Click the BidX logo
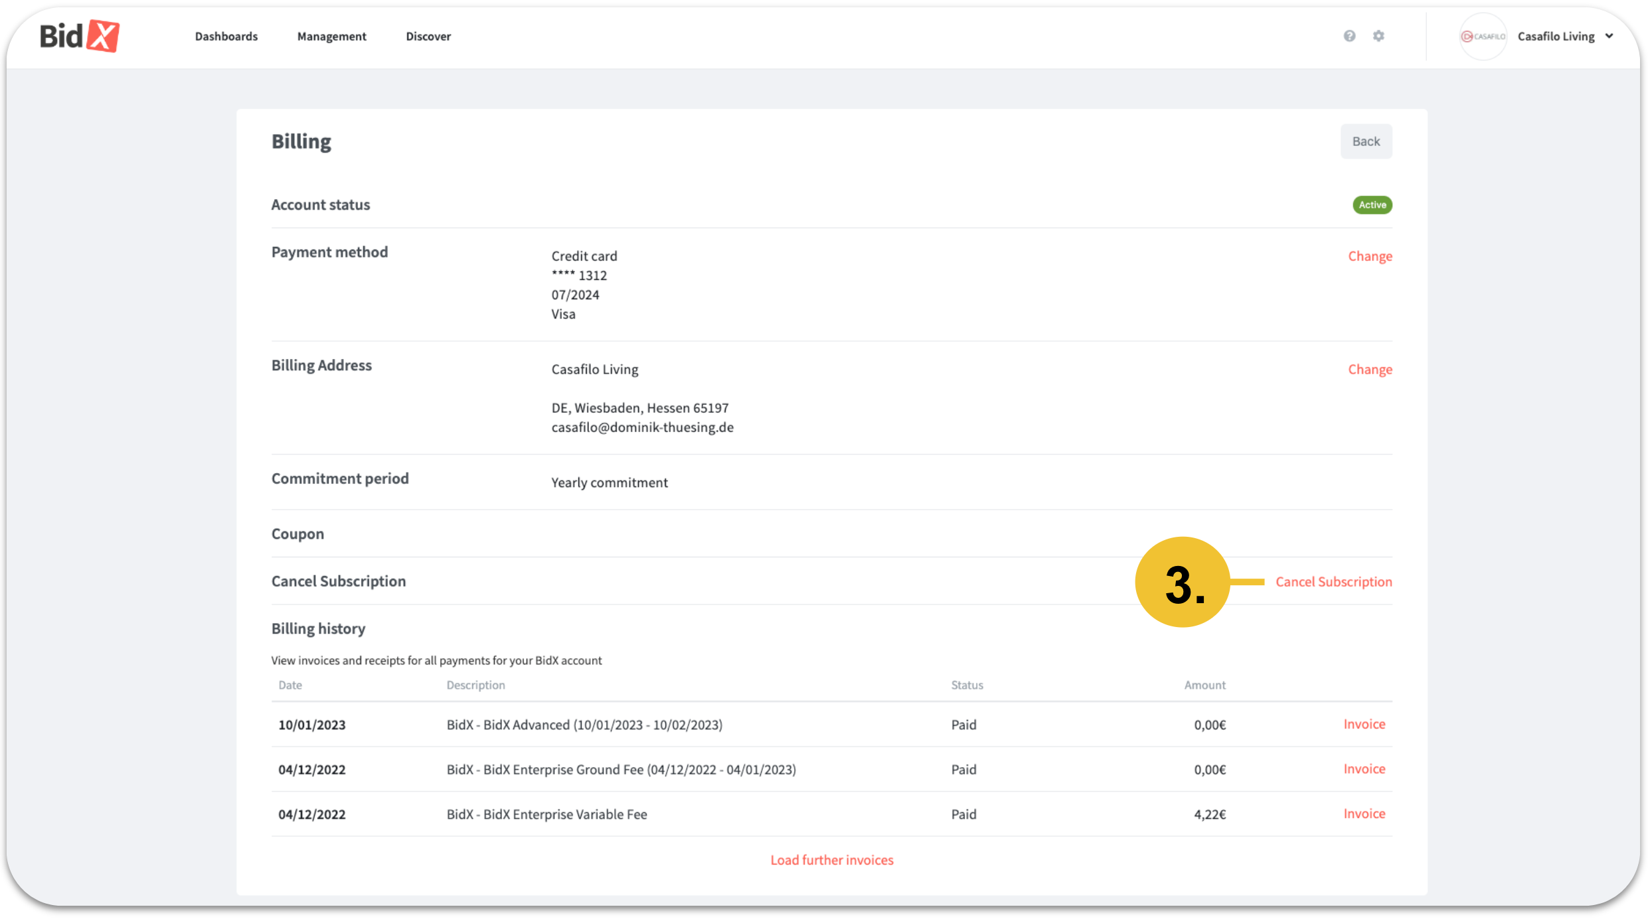The width and height of the screenshot is (1648, 919). tap(79, 36)
